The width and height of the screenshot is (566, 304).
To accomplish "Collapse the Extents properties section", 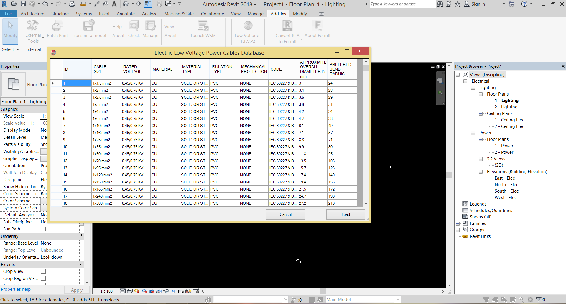I will click(x=81, y=264).
